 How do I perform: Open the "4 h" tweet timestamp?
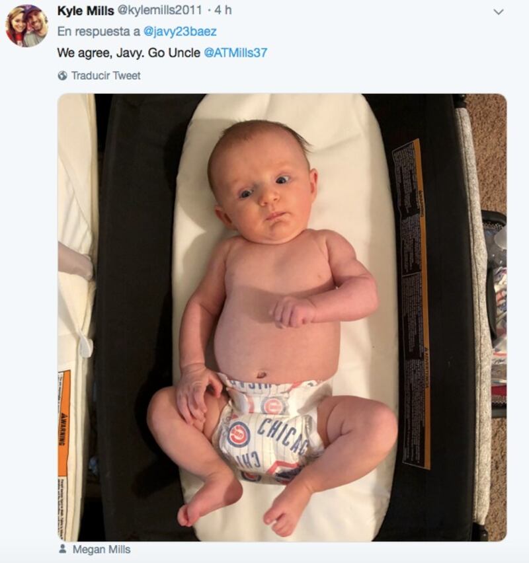[223, 11]
